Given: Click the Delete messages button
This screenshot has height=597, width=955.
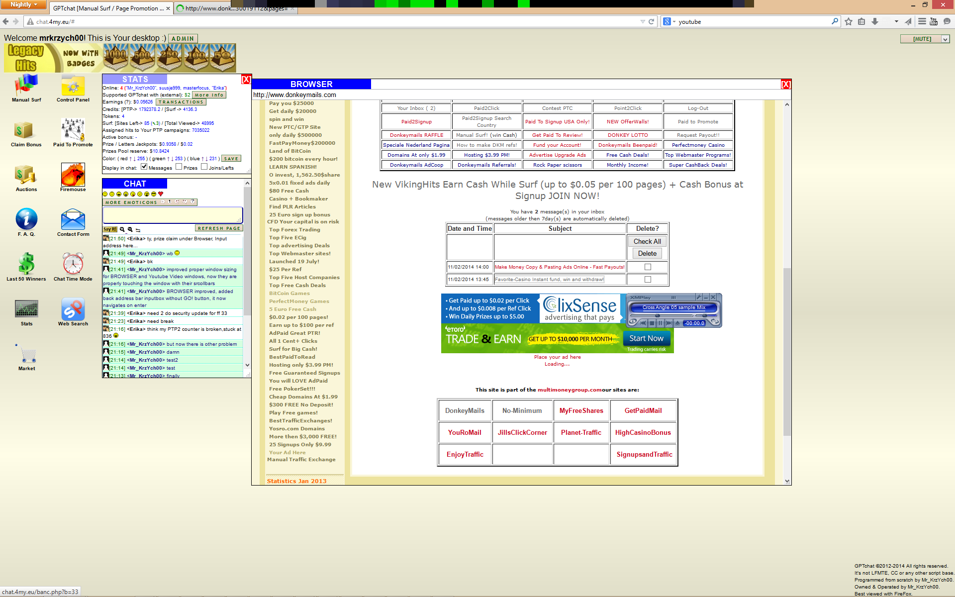Looking at the screenshot, I should click(x=647, y=253).
